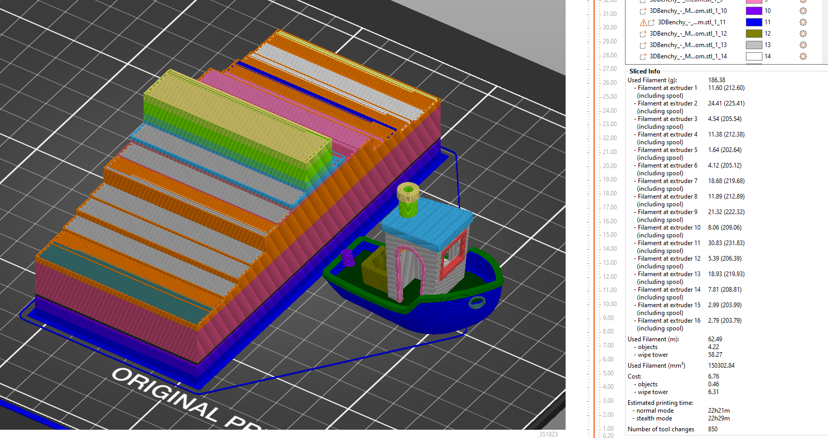
Task: Select the 3DBenchy_-_M...om.stl_1_12 tree entry
Action: (x=688, y=34)
